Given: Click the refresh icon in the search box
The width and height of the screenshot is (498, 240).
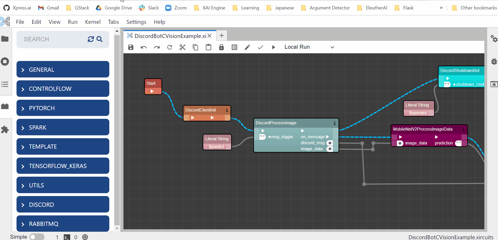Looking at the screenshot, I should tap(91, 39).
